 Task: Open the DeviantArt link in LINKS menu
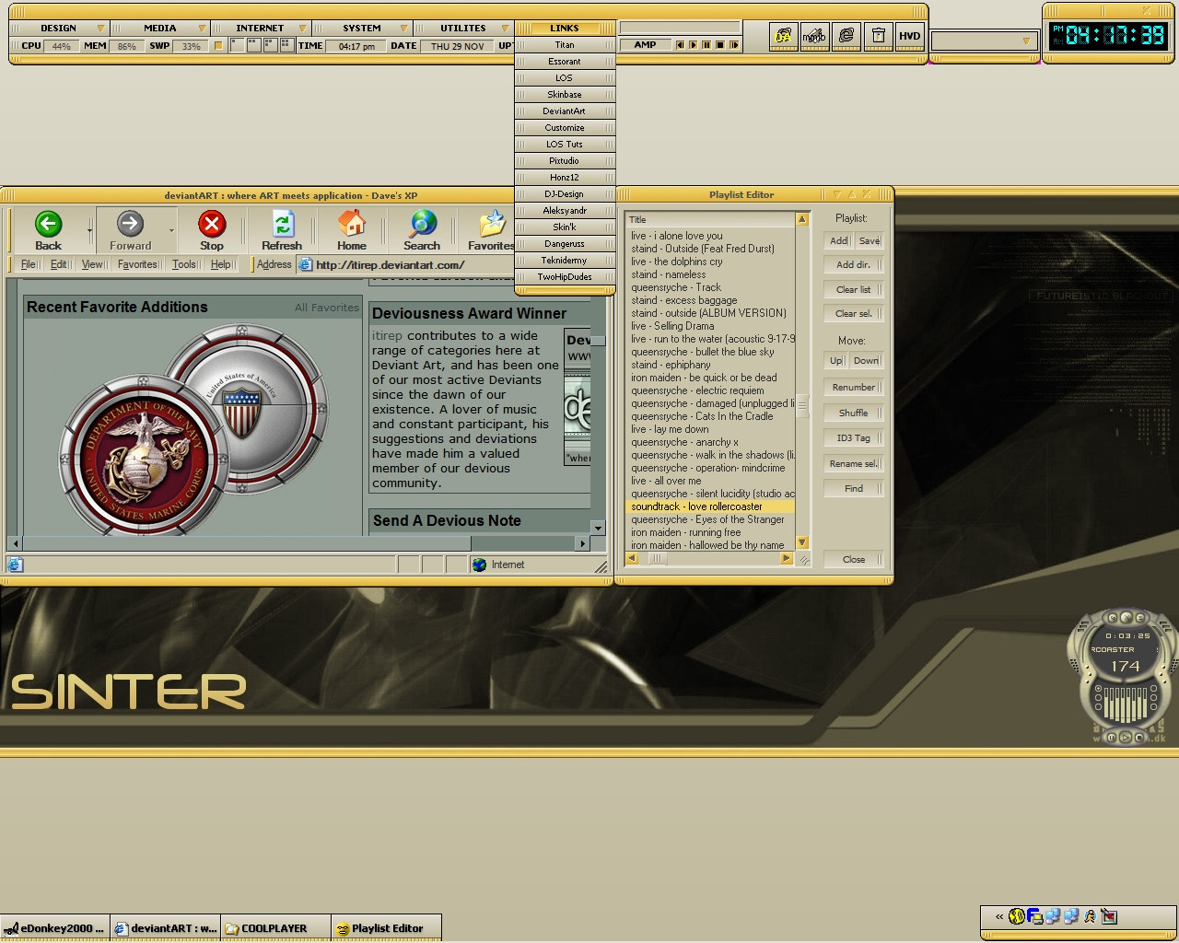565,111
